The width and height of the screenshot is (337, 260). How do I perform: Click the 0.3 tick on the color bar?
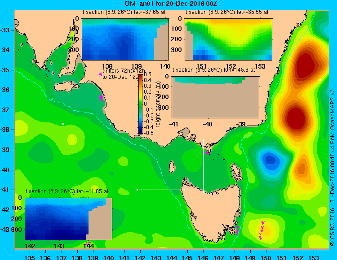[x=147, y=86]
